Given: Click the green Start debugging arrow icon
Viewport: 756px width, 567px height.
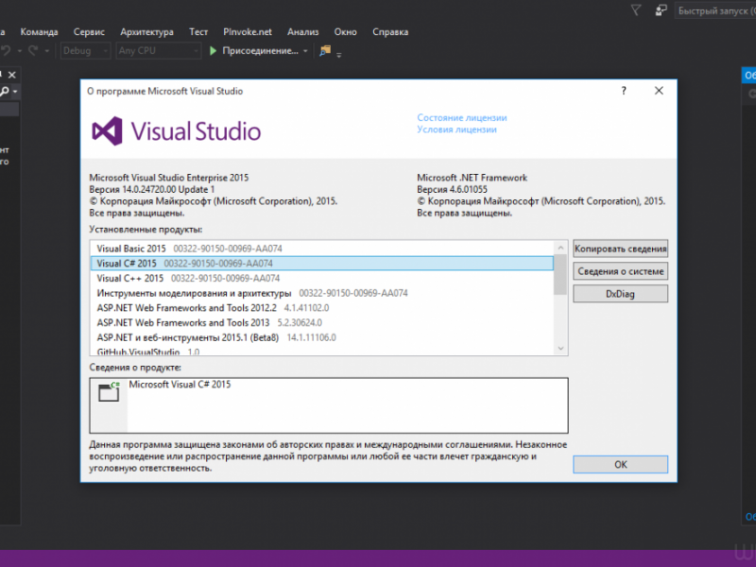Looking at the screenshot, I should click(x=214, y=51).
